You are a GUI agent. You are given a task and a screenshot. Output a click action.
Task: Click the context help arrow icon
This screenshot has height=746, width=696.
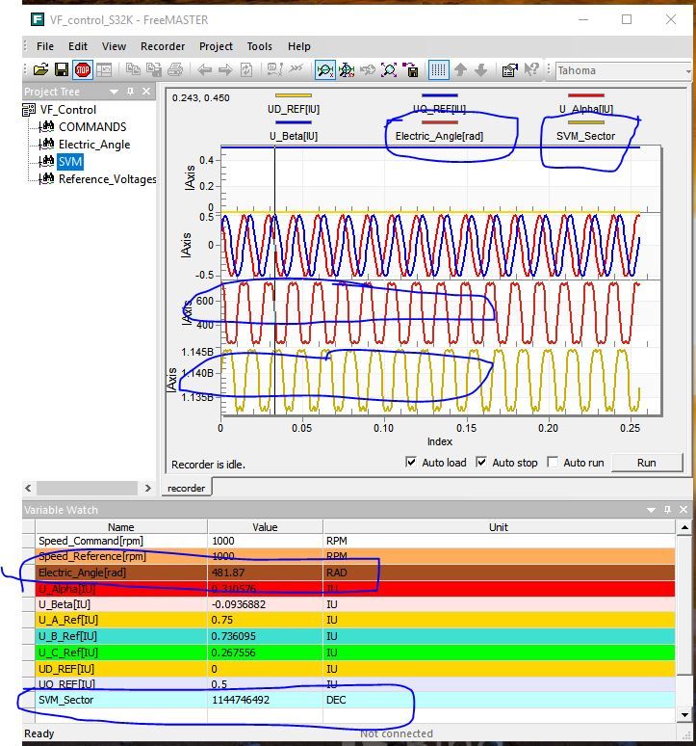pyautogui.click(x=531, y=70)
